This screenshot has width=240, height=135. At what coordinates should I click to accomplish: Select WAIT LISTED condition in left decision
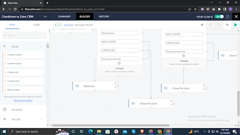click(x=120, y=42)
